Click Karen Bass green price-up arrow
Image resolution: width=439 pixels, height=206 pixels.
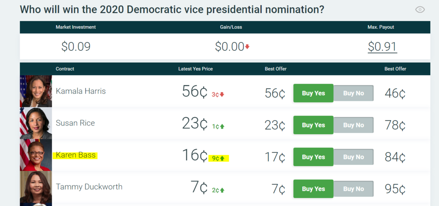[x=222, y=158]
